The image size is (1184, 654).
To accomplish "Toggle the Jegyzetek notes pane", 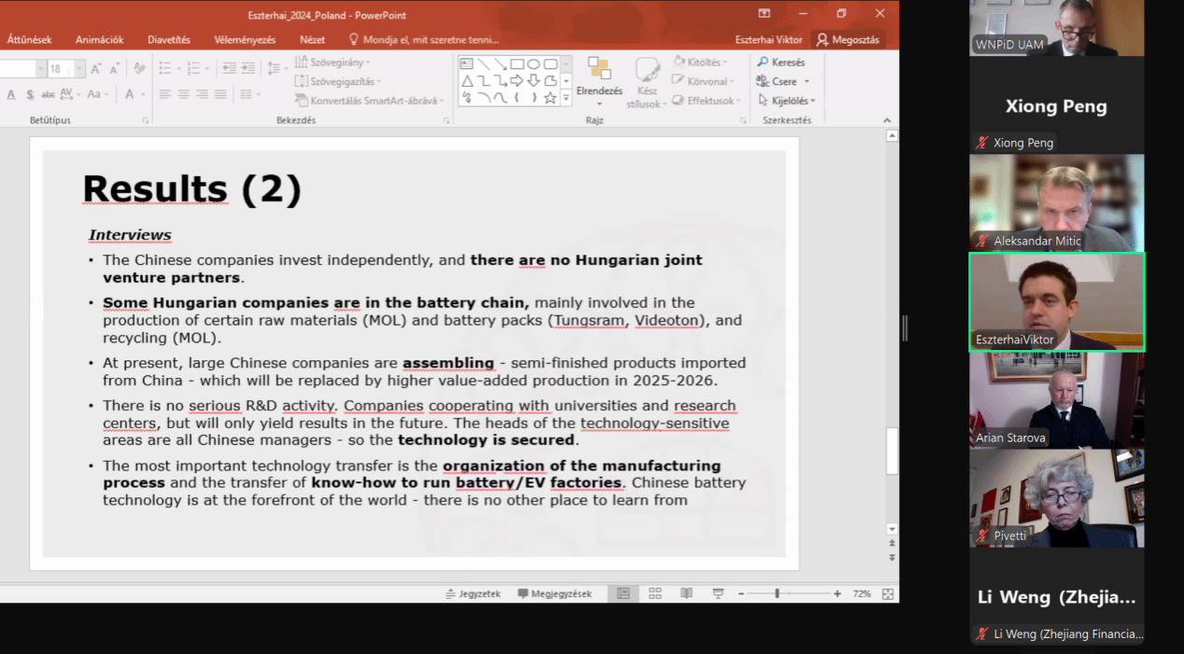I will tap(473, 593).
